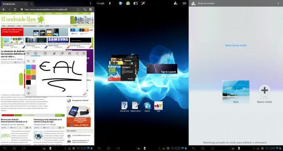Share the sketch using the share icon

tap(77, 53)
